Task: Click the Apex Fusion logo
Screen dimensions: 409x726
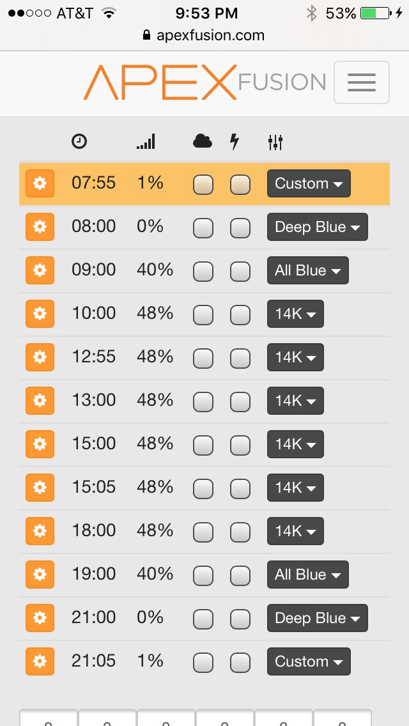Action: pos(204,82)
